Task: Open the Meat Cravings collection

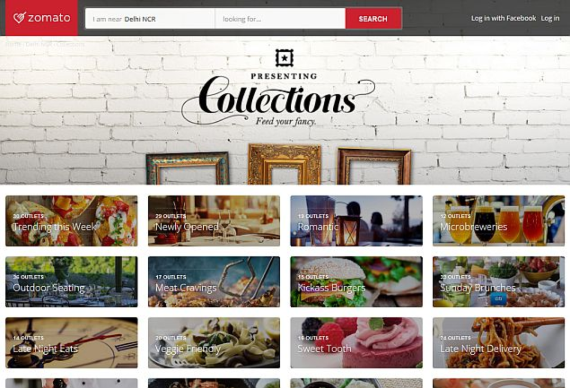Action: click(x=214, y=282)
